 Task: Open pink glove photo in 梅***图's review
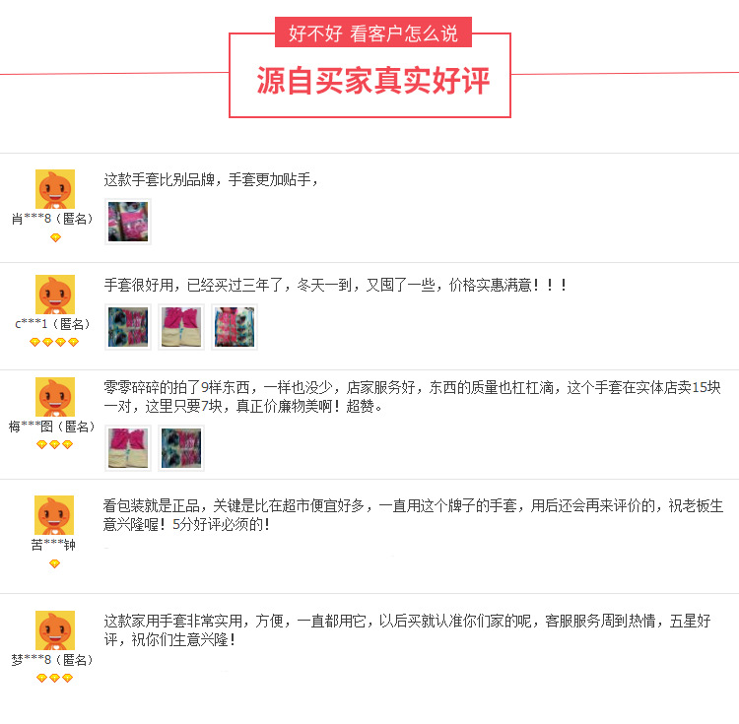(128, 448)
